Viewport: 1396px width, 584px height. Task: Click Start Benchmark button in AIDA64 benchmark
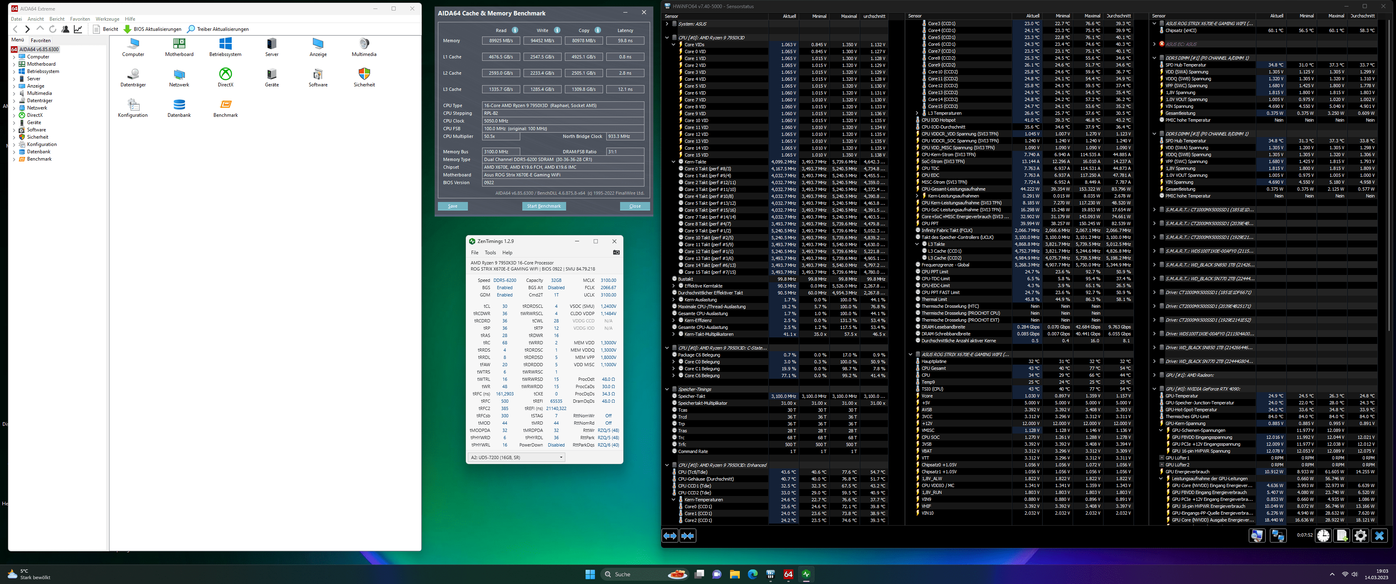pyautogui.click(x=544, y=206)
